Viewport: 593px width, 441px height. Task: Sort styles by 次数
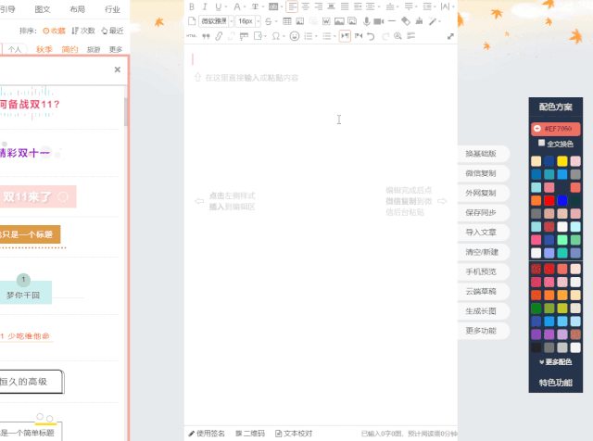coord(83,31)
